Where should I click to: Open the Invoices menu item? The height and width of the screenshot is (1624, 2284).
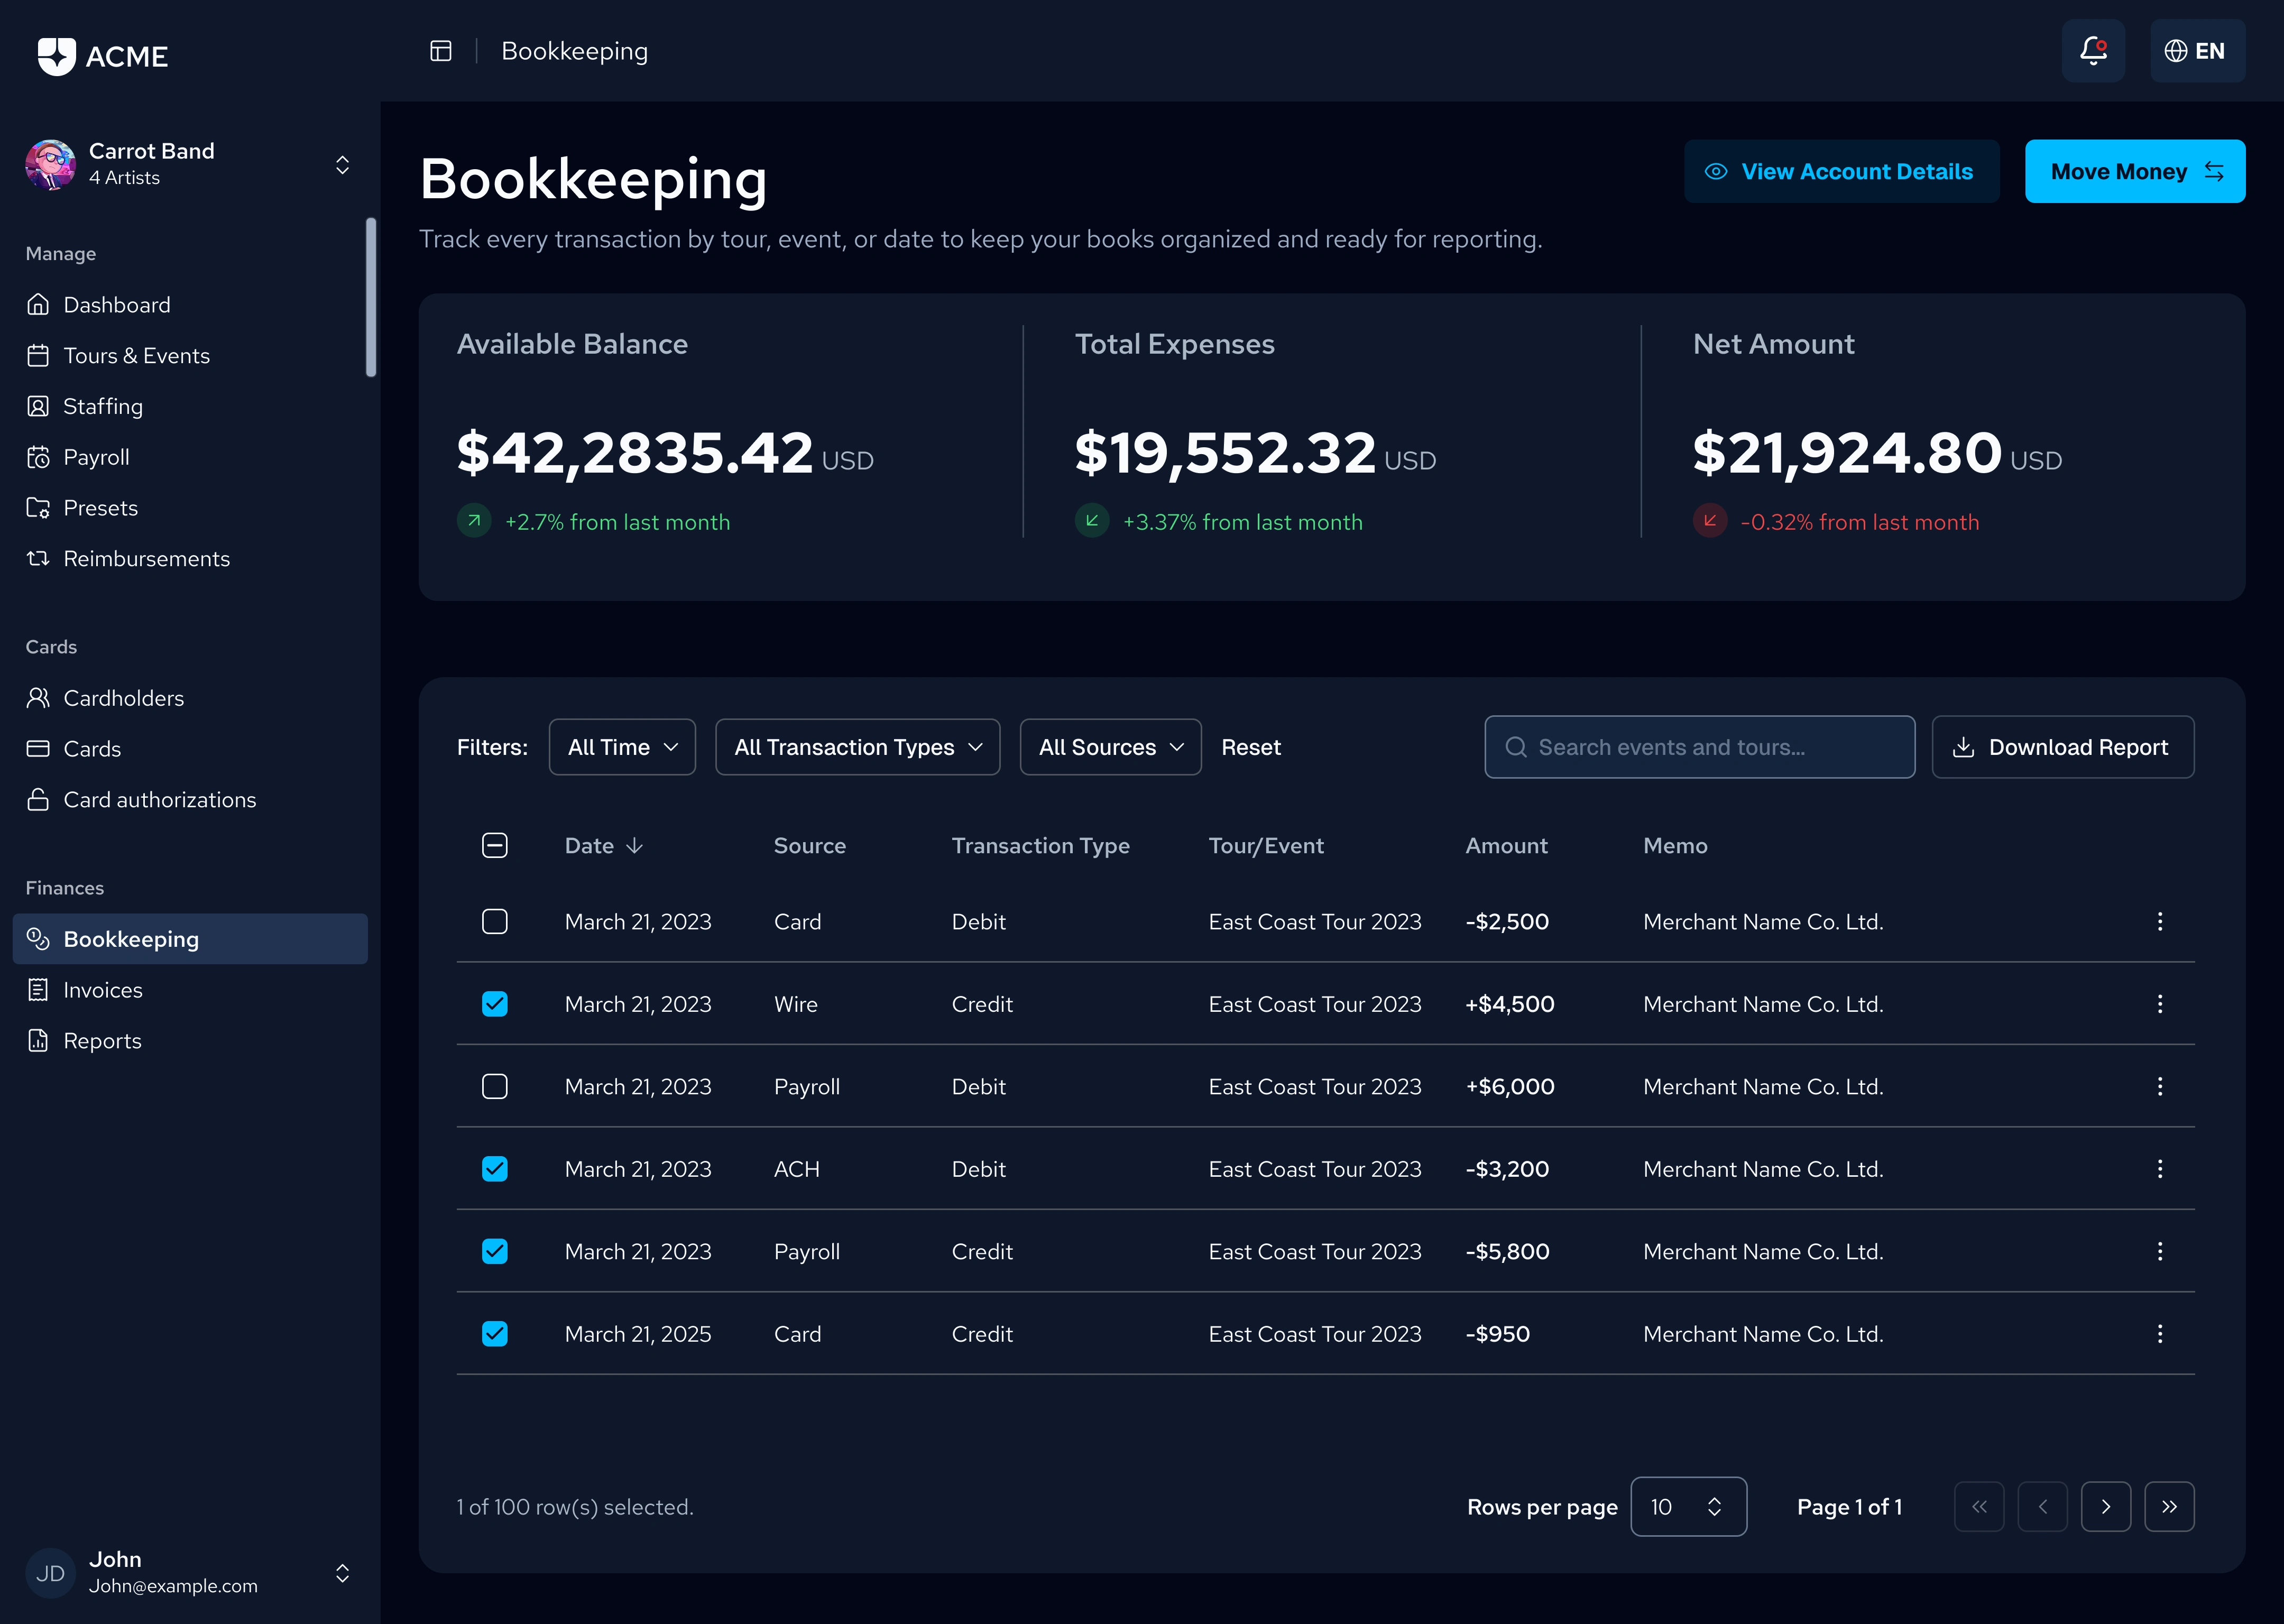click(102, 990)
